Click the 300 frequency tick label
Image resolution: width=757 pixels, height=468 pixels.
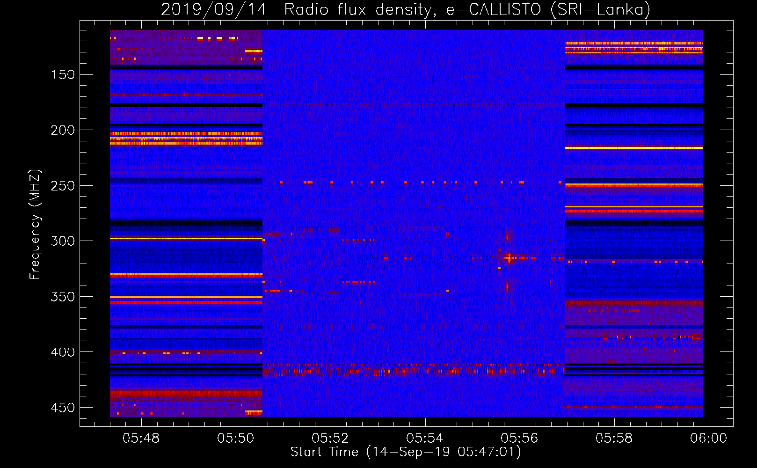pos(63,241)
